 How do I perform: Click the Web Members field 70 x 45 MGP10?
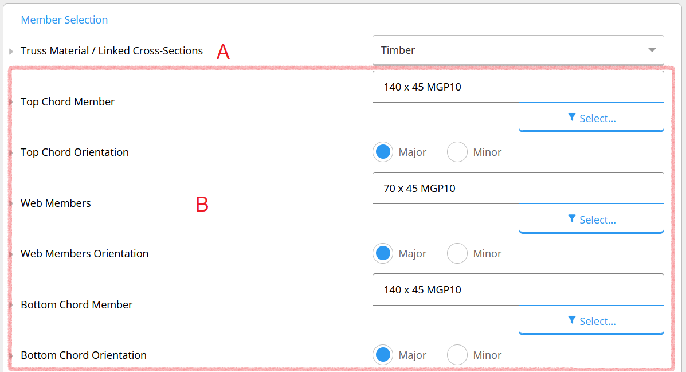pos(518,188)
